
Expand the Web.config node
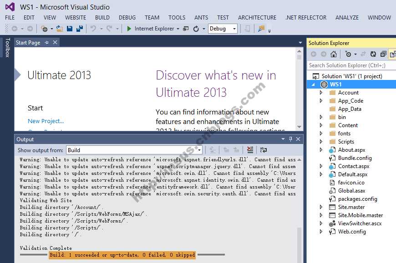click(321, 232)
